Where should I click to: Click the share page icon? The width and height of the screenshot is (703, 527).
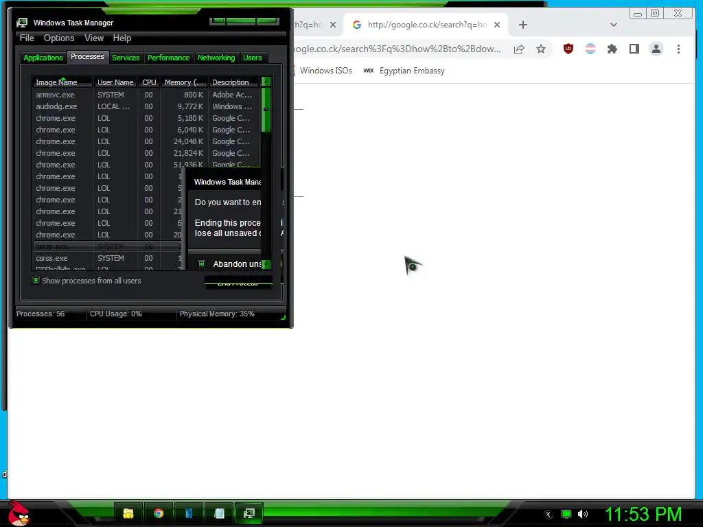(x=519, y=49)
